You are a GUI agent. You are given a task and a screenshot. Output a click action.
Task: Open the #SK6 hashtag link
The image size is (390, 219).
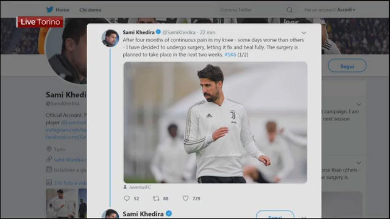pyautogui.click(x=230, y=54)
